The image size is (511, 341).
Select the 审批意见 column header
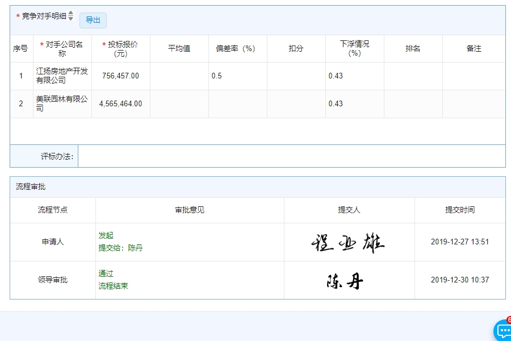[190, 210]
